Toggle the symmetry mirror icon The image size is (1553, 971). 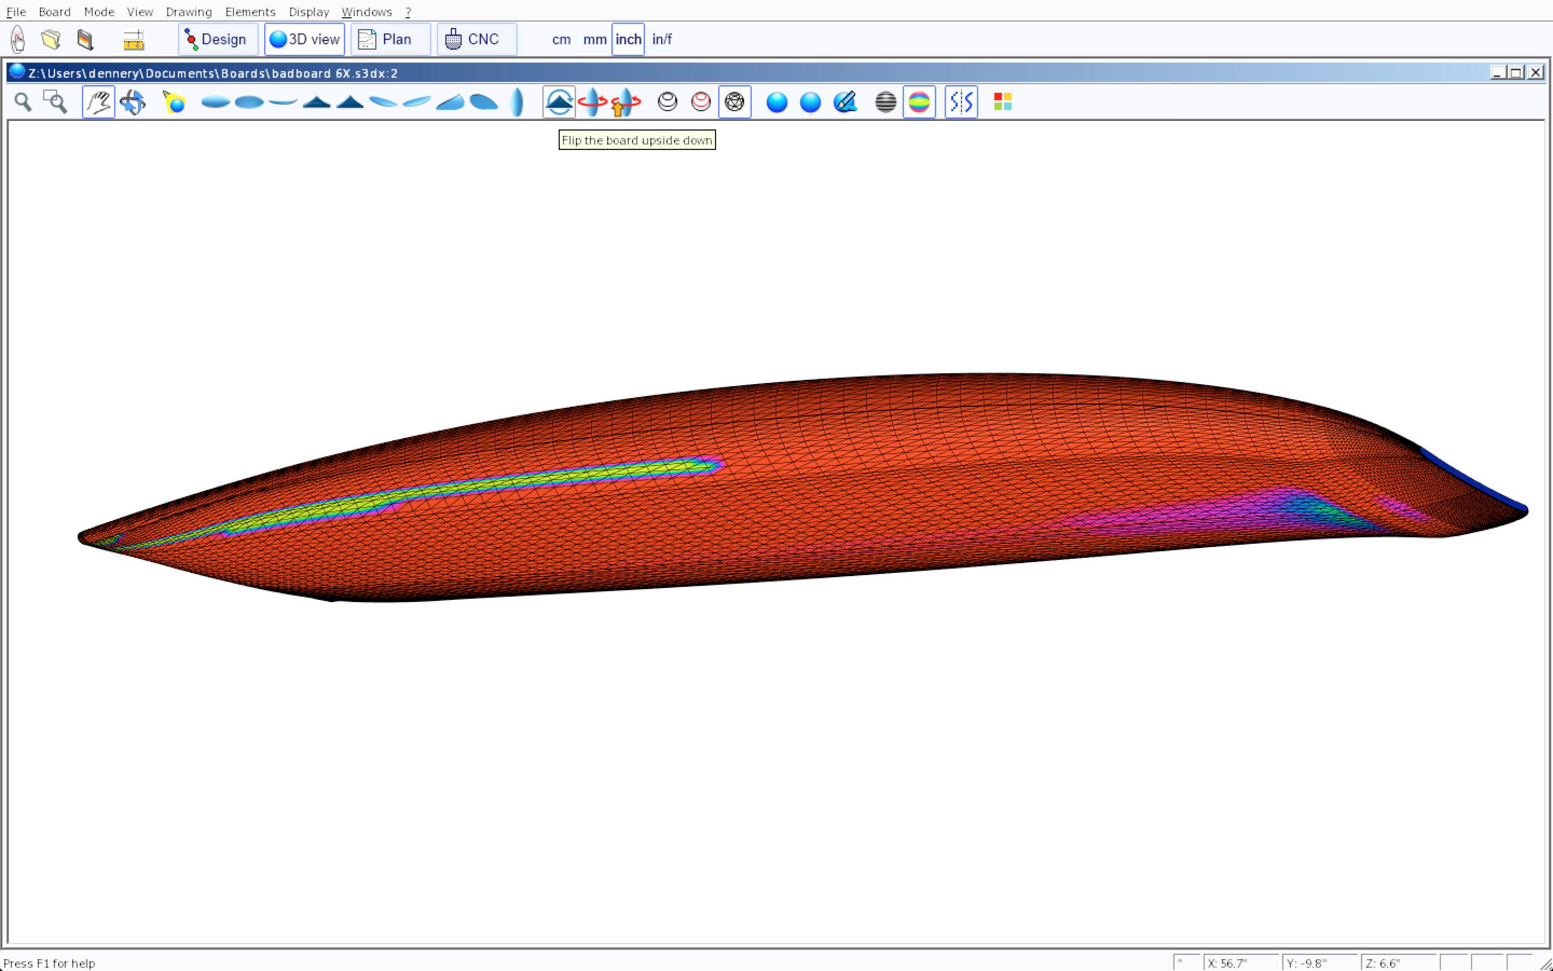[961, 102]
